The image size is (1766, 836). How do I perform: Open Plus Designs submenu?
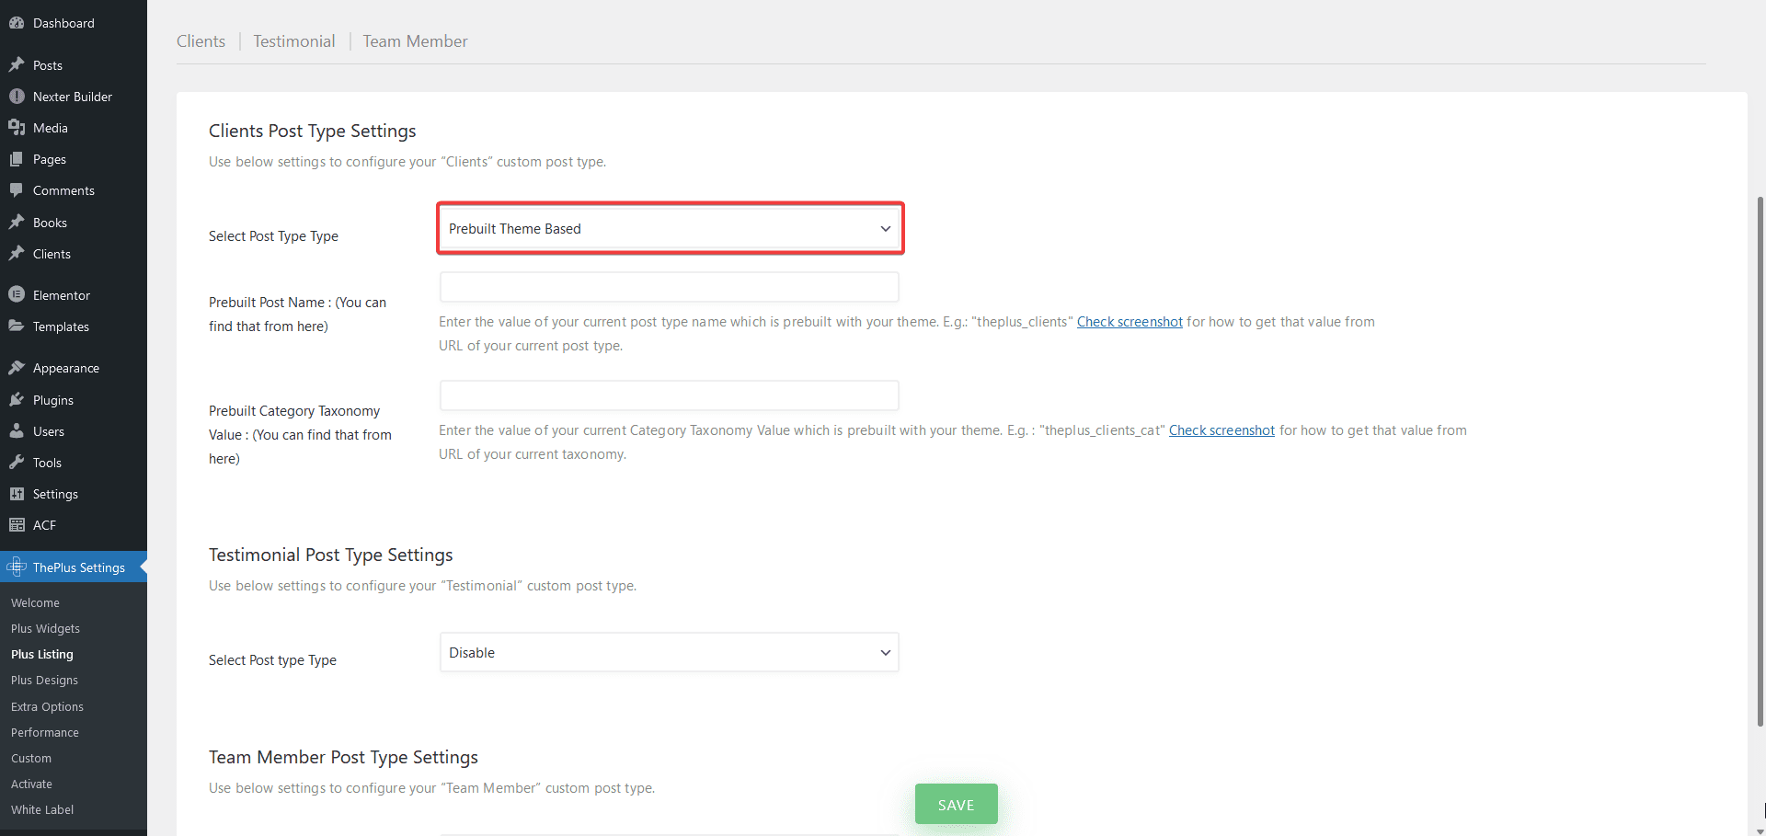coord(44,681)
